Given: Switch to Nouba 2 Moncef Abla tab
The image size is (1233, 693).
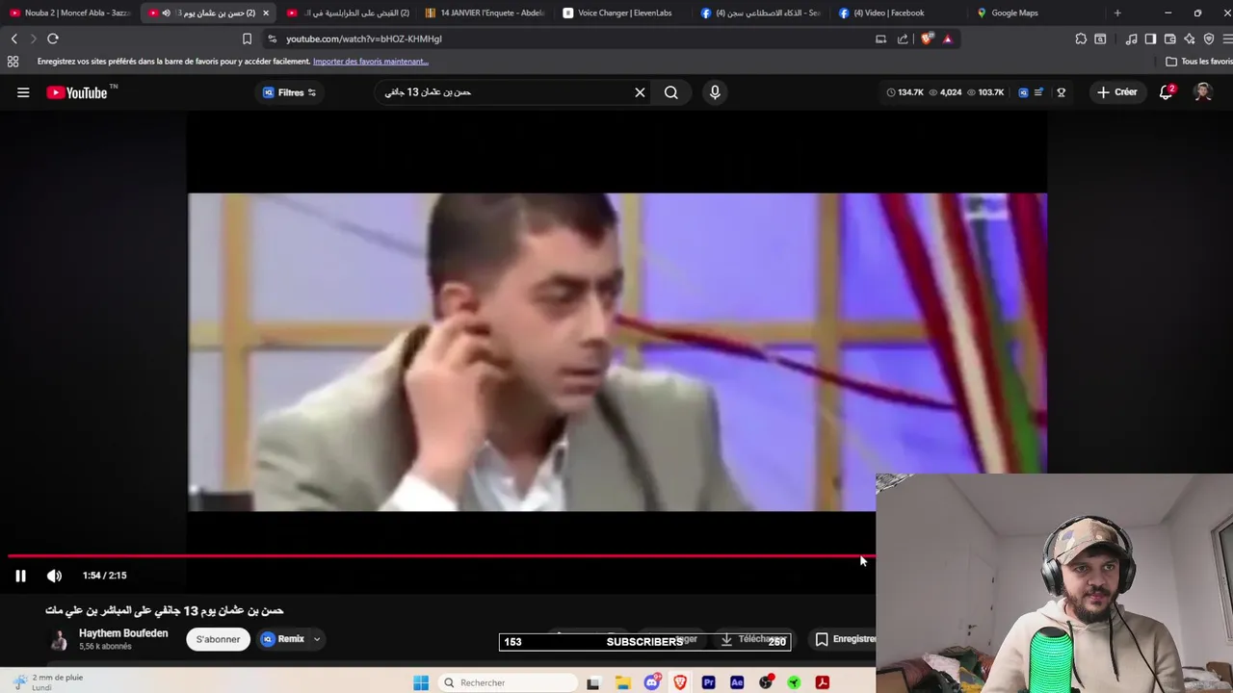Looking at the screenshot, I should point(69,13).
